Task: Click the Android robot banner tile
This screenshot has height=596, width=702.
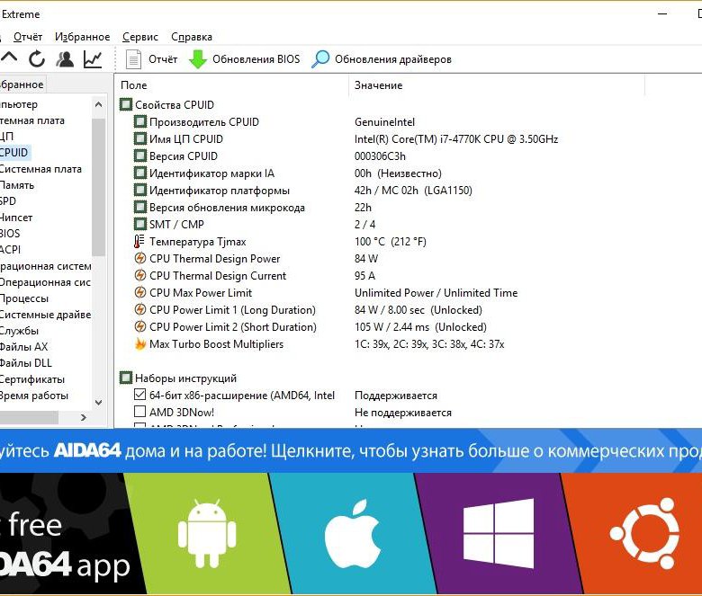Action: pos(207,533)
